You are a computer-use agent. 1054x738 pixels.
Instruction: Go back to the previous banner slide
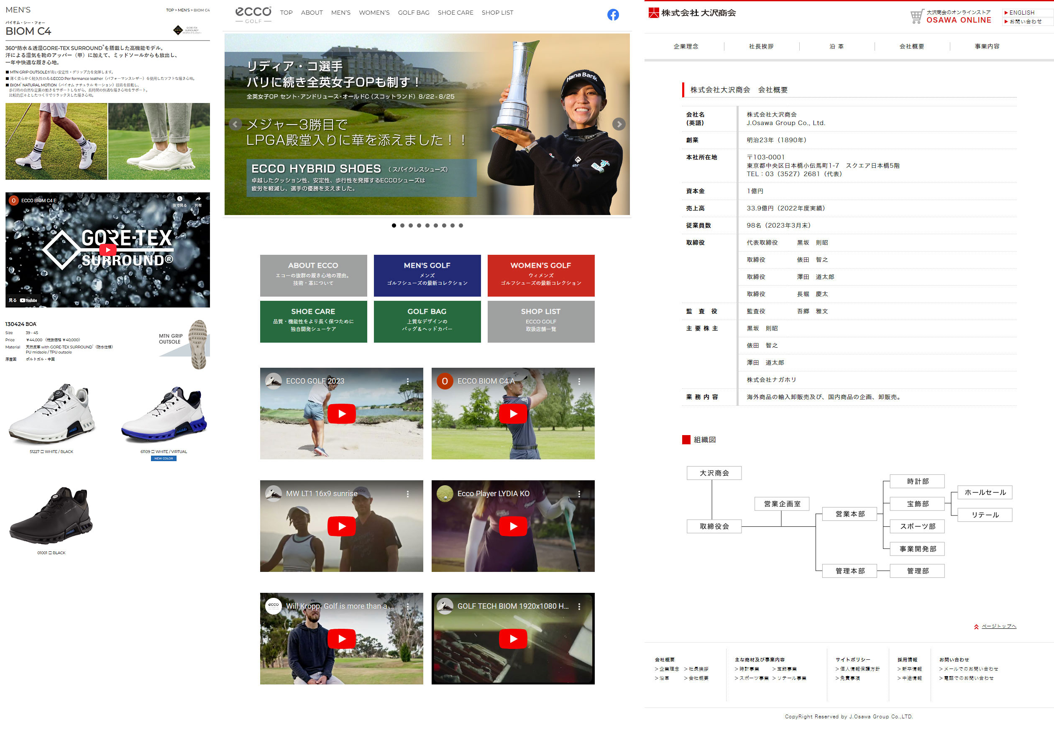coord(235,124)
